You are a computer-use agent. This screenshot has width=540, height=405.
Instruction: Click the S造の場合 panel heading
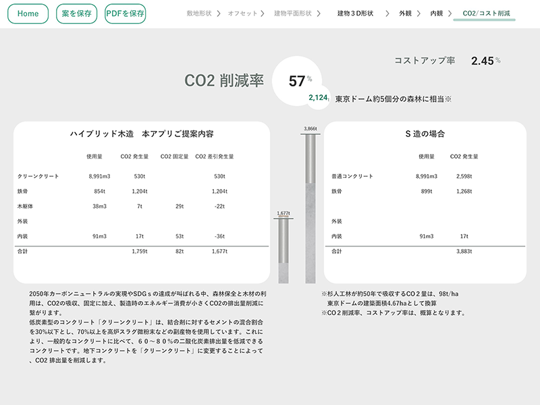coord(425,134)
